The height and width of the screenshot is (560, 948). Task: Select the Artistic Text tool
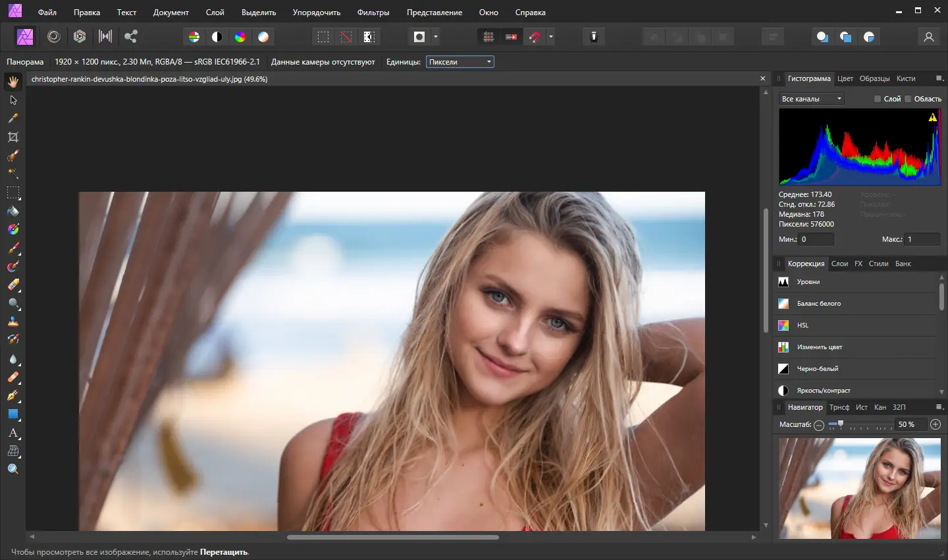coord(13,433)
